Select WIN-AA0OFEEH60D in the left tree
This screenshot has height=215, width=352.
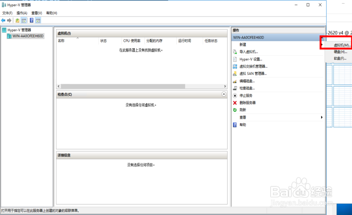[x=28, y=36]
